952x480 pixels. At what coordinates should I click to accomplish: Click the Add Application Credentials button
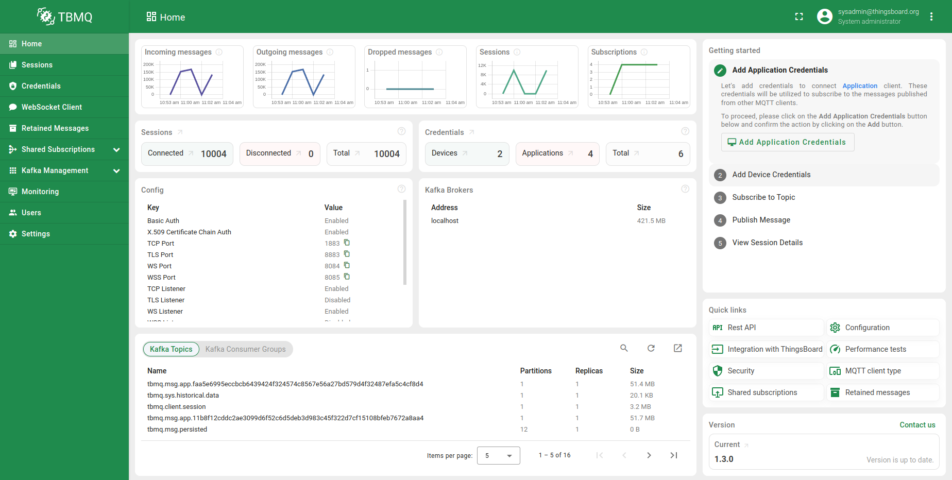point(787,142)
